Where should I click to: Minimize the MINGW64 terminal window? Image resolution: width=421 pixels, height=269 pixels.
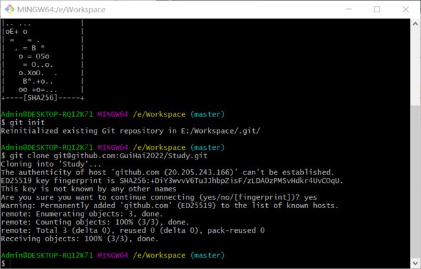click(348, 9)
